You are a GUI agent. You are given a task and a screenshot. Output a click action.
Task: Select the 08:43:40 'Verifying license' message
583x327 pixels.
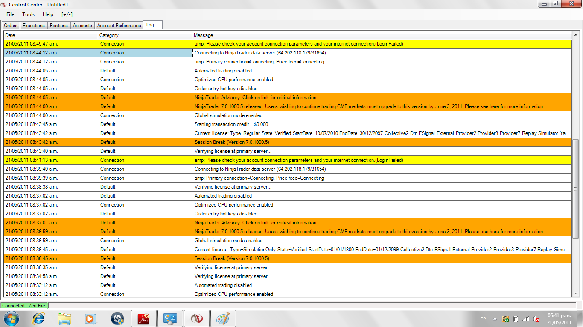click(x=382, y=151)
